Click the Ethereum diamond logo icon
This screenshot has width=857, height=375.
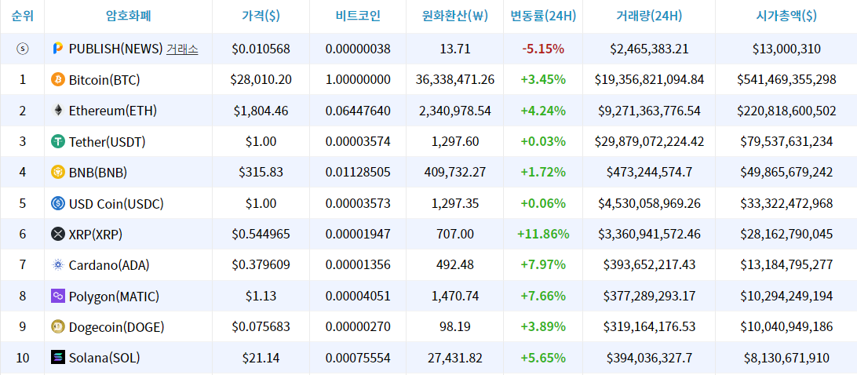57,111
